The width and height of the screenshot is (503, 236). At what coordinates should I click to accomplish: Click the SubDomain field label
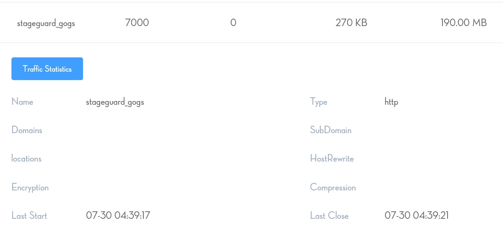[331, 130]
